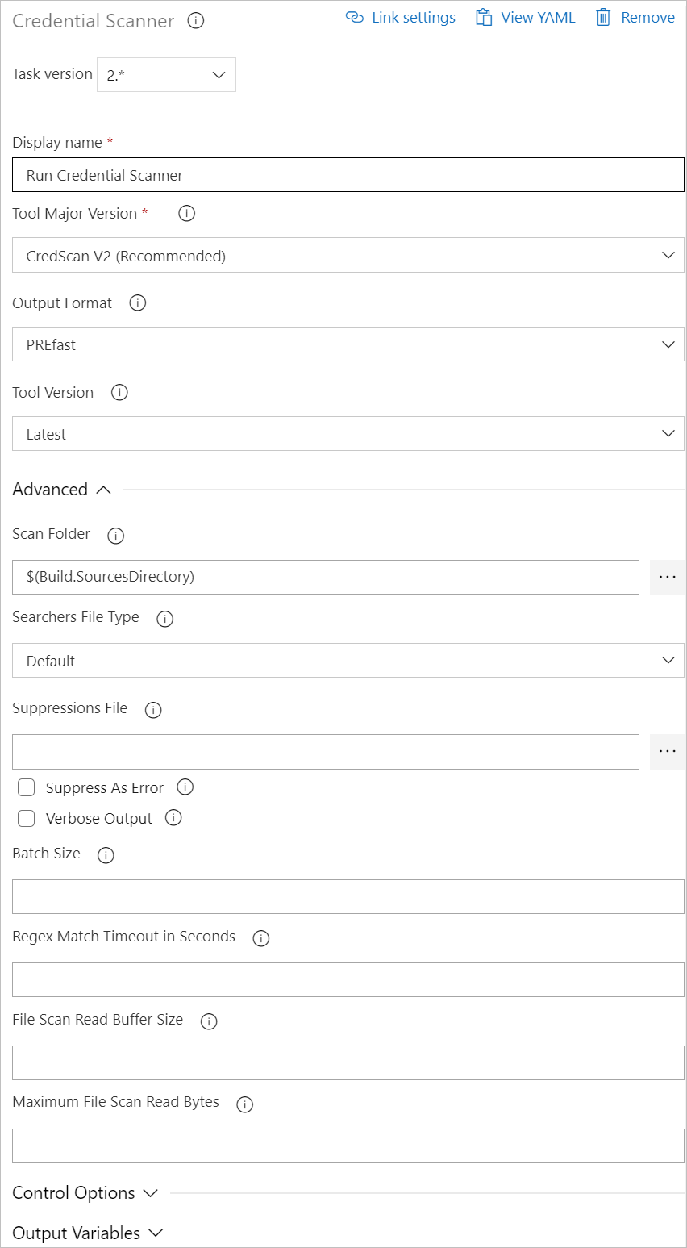
Task: Click the Searchers File Type info icon
Action: tap(164, 618)
